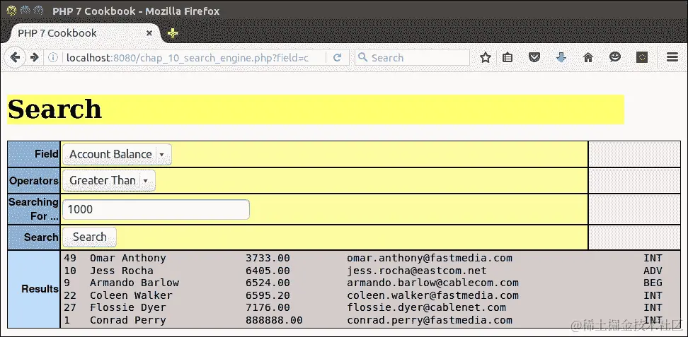The width and height of the screenshot is (688, 337).
Task: Open the Firefox hamburger menu
Action: point(672,57)
